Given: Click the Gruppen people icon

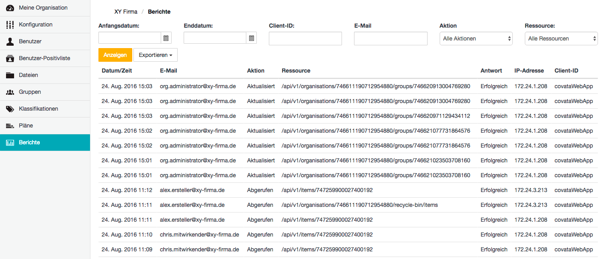Looking at the screenshot, I should tap(10, 92).
